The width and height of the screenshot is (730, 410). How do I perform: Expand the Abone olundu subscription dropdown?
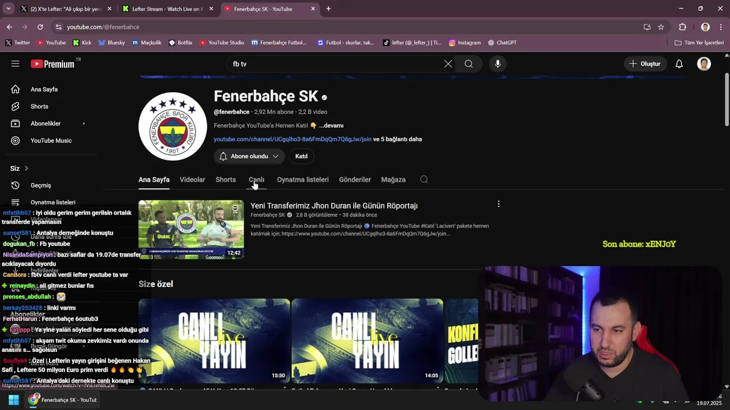[x=249, y=156]
